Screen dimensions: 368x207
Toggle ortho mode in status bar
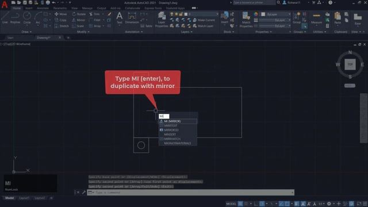click(256, 204)
